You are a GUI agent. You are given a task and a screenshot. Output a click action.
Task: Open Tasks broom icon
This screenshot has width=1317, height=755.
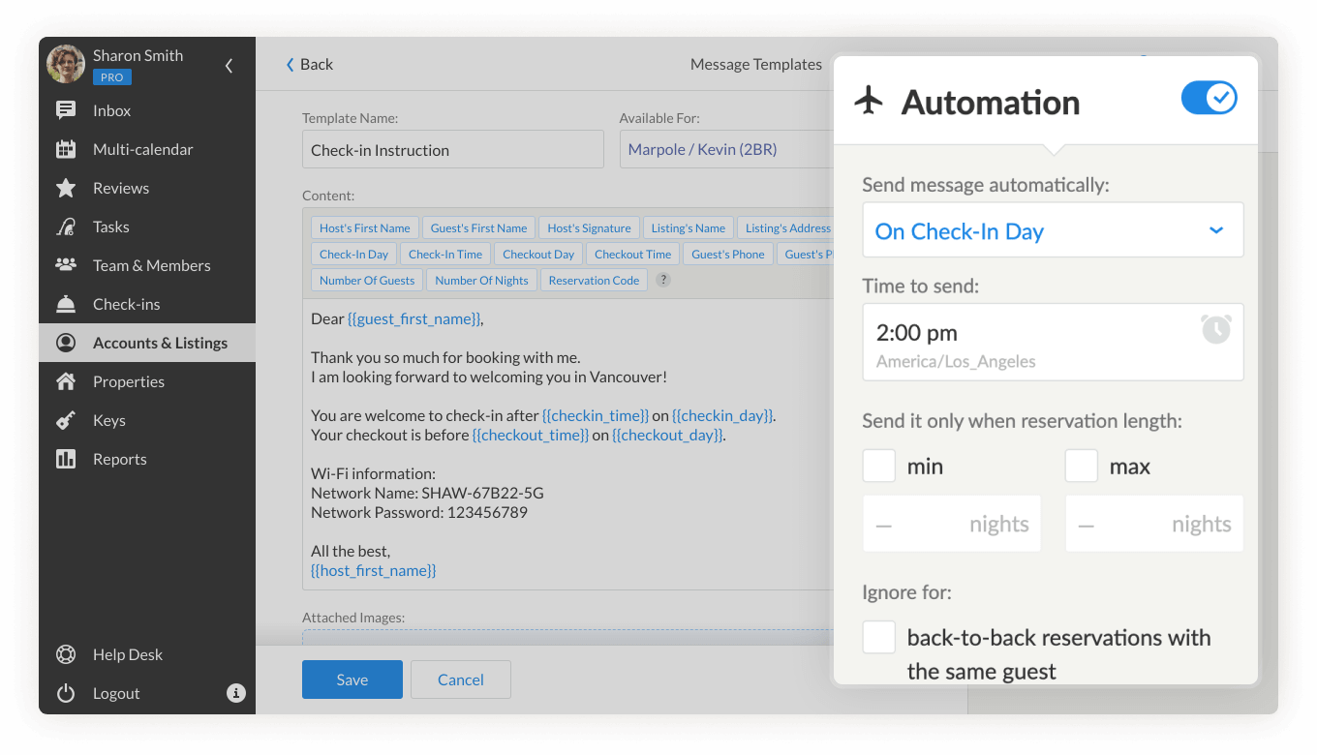click(x=66, y=226)
